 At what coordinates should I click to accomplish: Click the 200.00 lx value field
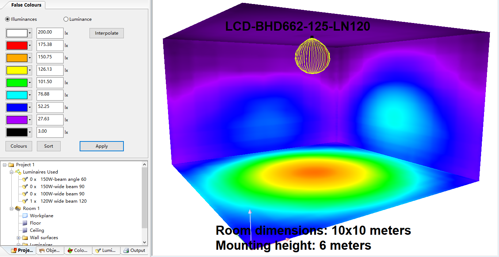[50, 33]
